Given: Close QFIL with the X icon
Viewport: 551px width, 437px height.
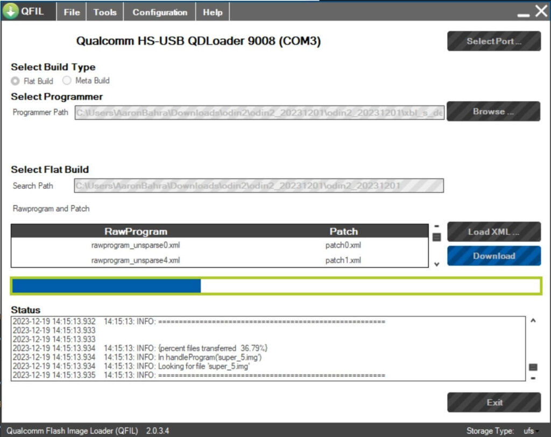Looking at the screenshot, I should point(541,11).
